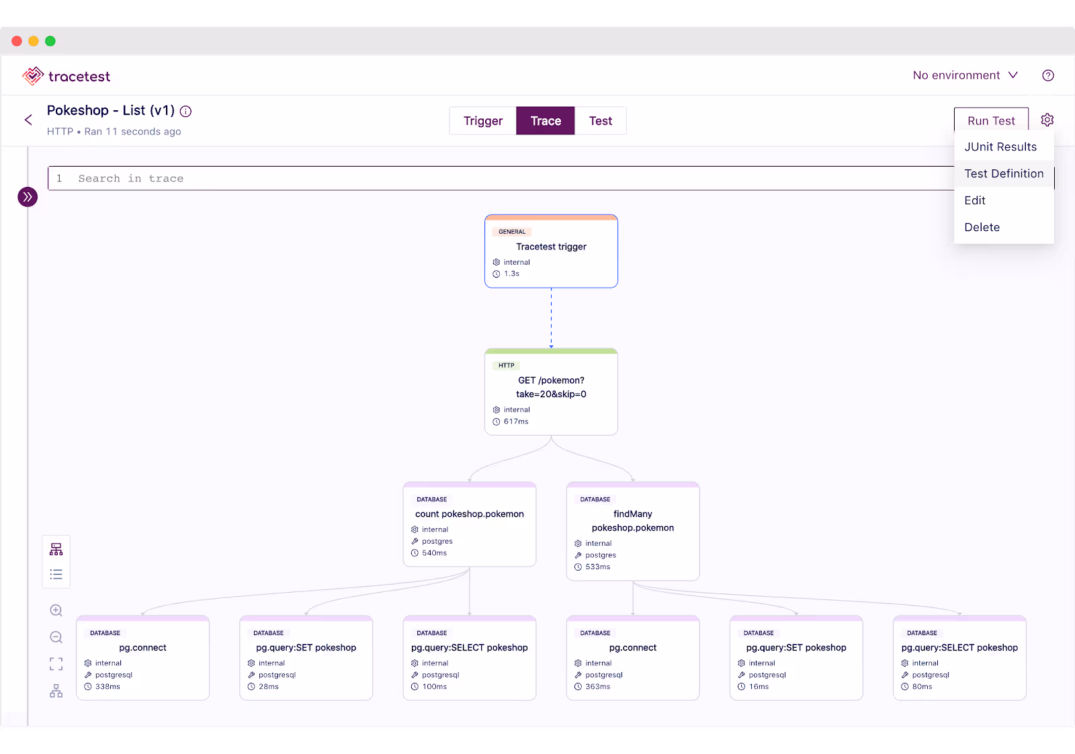1075x754 pixels.
Task: Select the Tracetest trigger span node
Action: pos(551,251)
